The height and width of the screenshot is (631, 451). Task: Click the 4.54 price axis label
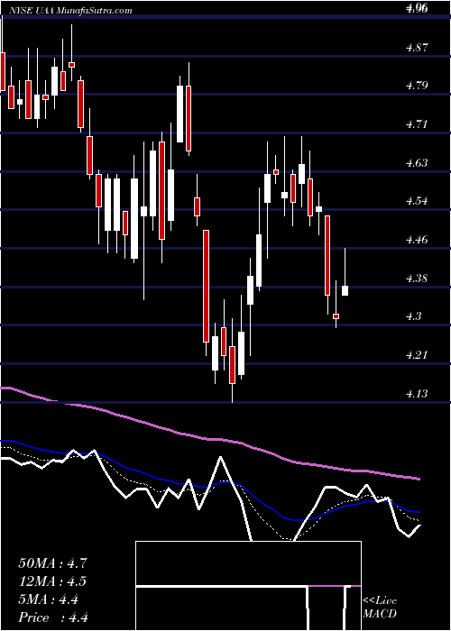[x=416, y=201]
